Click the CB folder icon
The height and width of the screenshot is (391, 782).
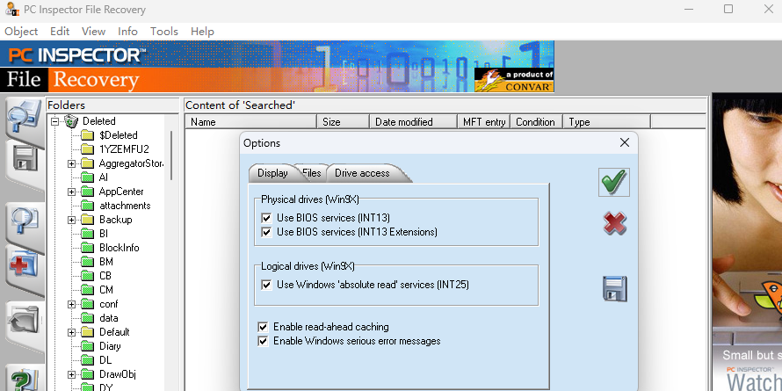click(87, 275)
